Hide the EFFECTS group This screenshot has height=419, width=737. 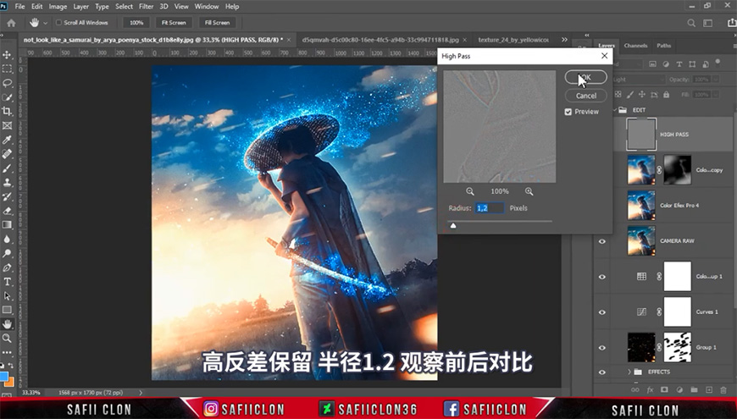[602, 372]
